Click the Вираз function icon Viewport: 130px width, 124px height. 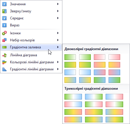click(4, 25)
